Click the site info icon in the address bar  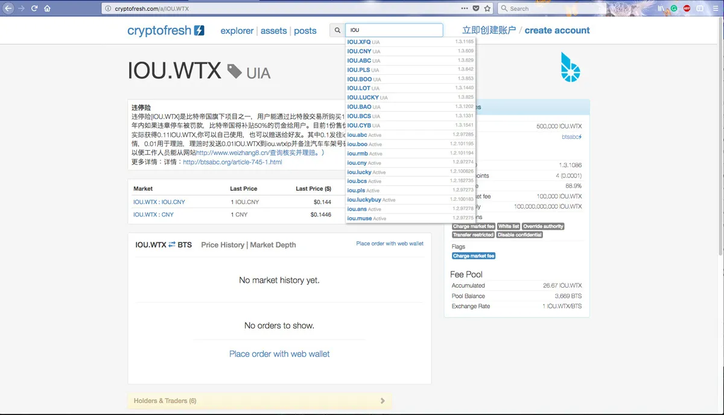click(108, 8)
